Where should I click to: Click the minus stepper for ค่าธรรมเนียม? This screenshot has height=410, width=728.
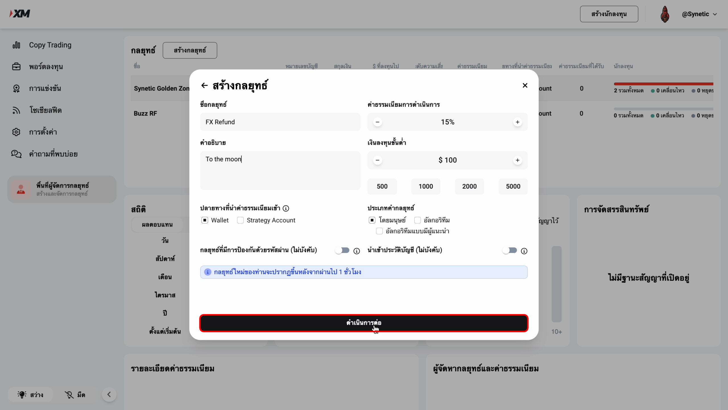tap(377, 122)
